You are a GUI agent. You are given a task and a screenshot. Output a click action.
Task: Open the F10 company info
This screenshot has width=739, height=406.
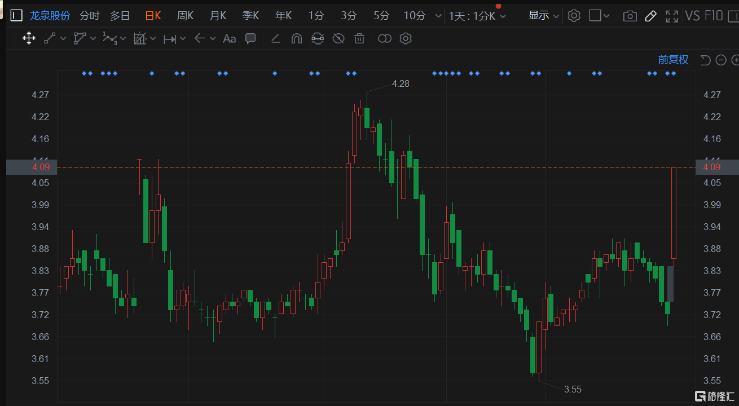(x=714, y=16)
